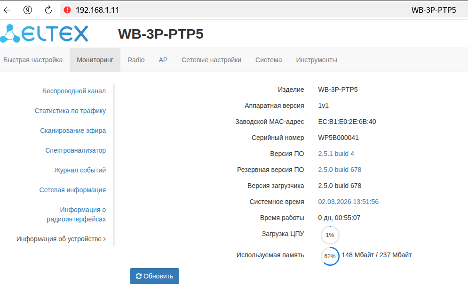Click the Версия загрузчика label
Image resolution: width=468 pixels, height=294 pixels.
coord(276,186)
